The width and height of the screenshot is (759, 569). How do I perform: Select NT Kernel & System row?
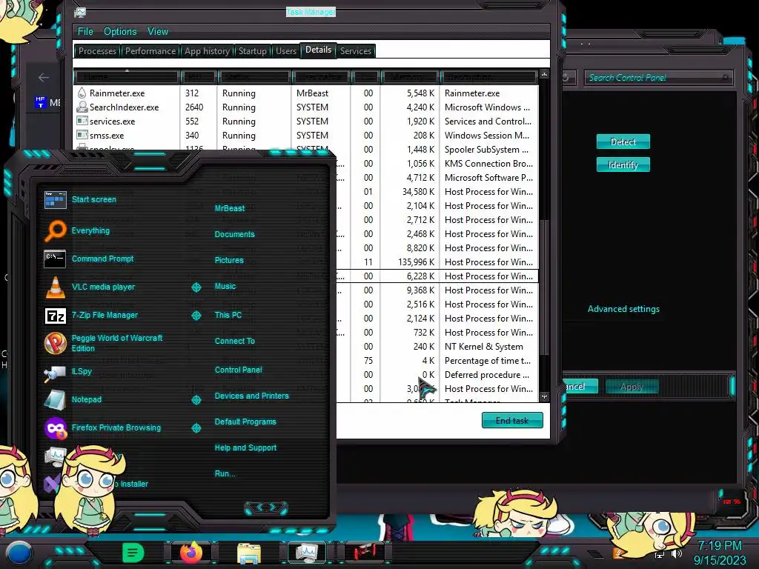(x=437, y=347)
